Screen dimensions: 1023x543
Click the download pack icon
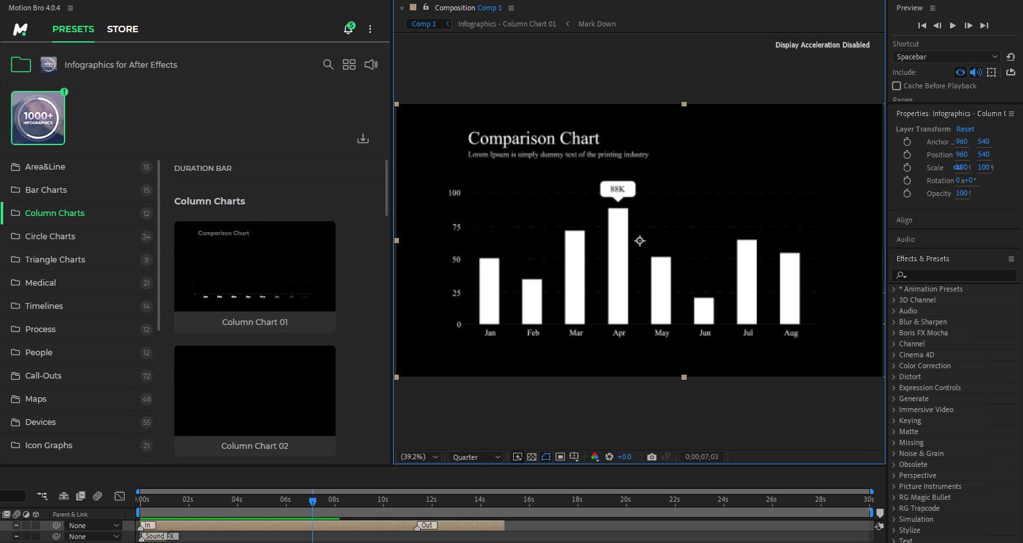(x=363, y=139)
